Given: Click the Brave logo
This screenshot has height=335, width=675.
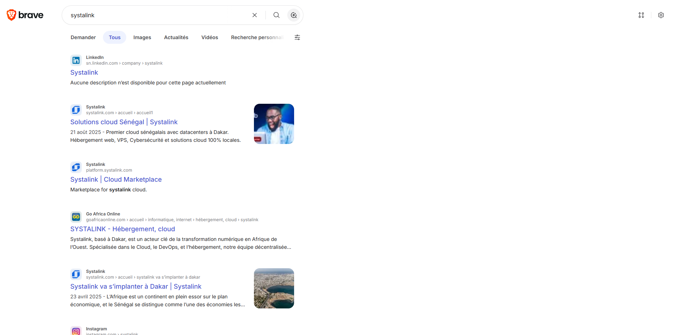Looking at the screenshot, I should [x=25, y=15].
